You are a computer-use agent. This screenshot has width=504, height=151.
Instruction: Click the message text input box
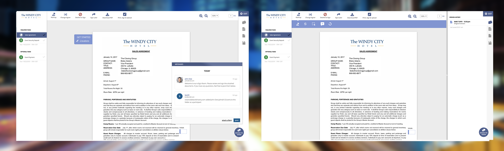pyautogui.click(x=207, y=114)
